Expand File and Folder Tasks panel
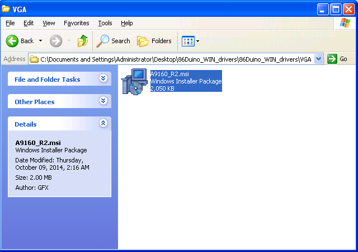This screenshot has width=358, height=252. coord(103,78)
